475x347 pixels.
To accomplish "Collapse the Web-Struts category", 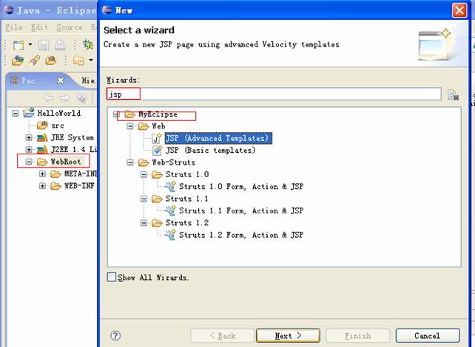I will click(130, 162).
